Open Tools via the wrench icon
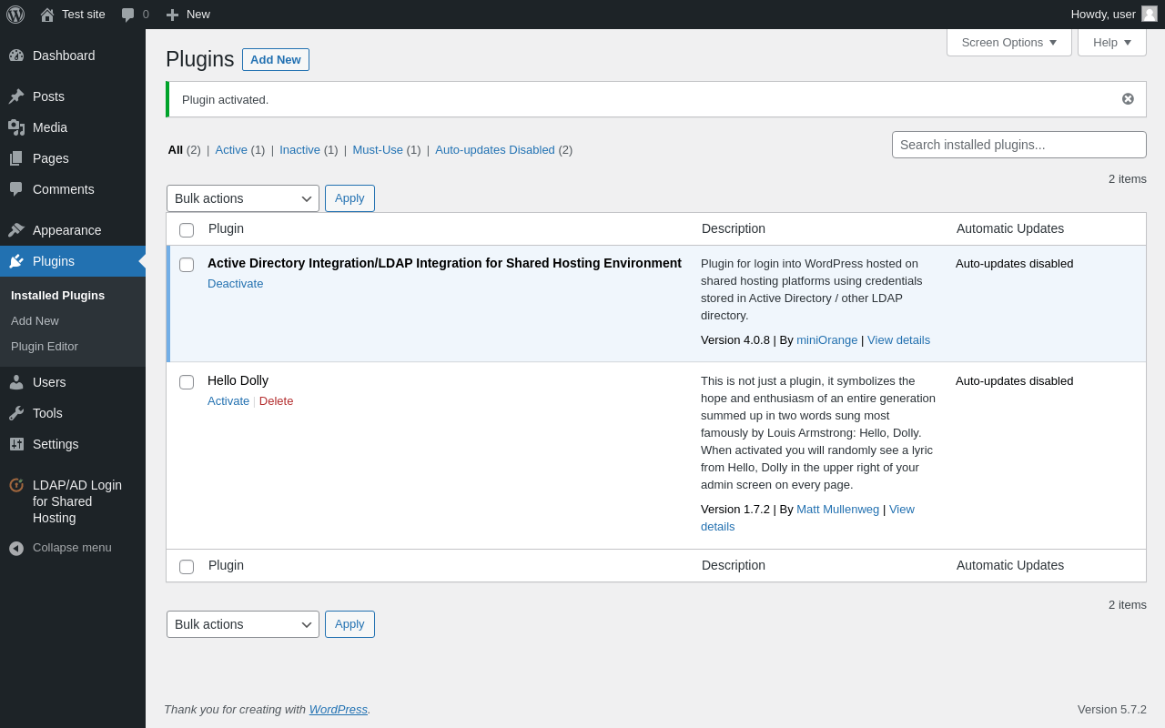 click(x=16, y=413)
